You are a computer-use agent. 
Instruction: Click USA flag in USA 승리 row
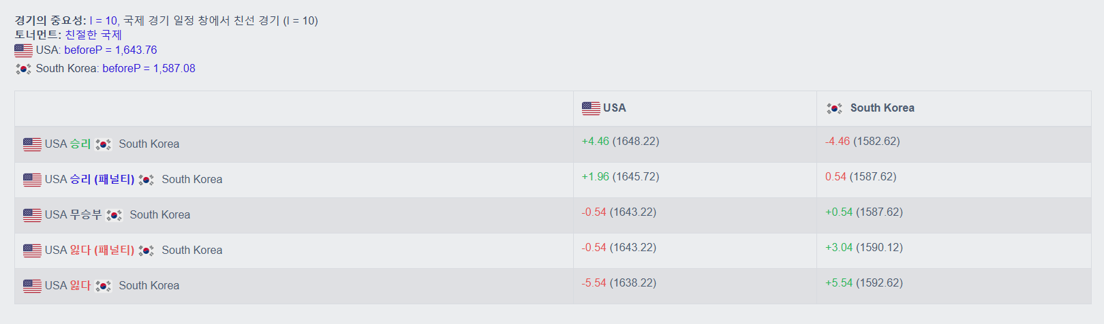point(32,144)
